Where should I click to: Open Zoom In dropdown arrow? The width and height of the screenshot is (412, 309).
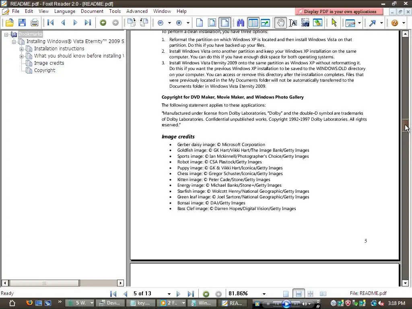click(188, 23)
